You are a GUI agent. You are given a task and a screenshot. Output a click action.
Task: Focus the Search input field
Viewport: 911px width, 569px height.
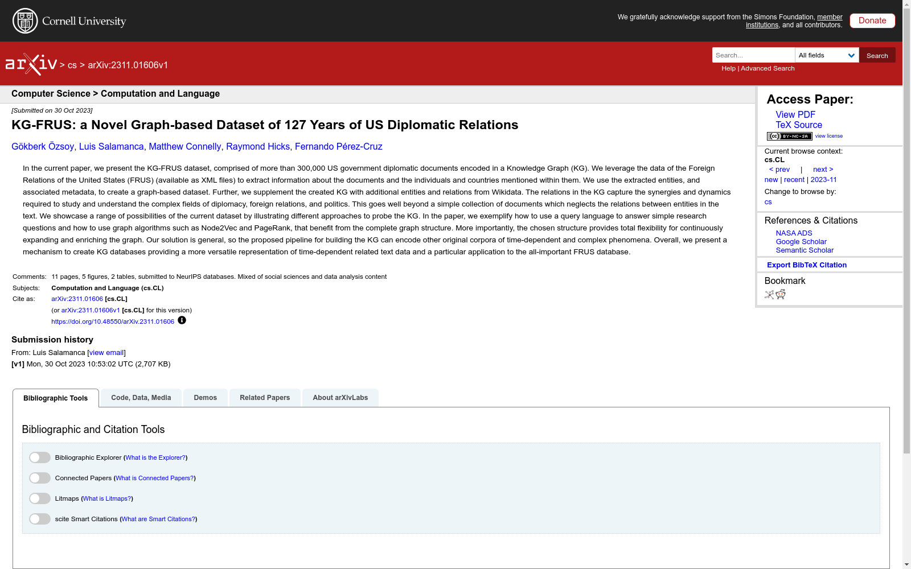pyautogui.click(x=753, y=55)
